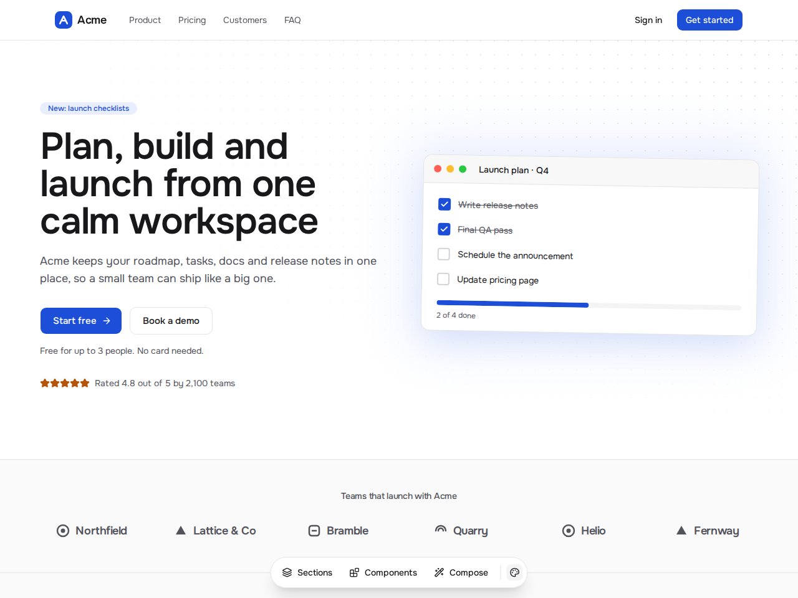Click the "Plan, build and launch" headline
The height and width of the screenshot is (598, 798).
point(180,183)
